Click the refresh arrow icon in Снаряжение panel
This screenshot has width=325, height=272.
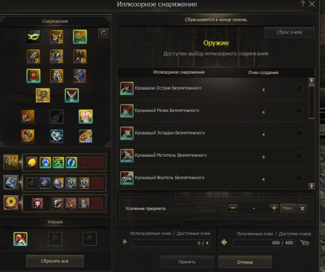[x=103, y=33]
